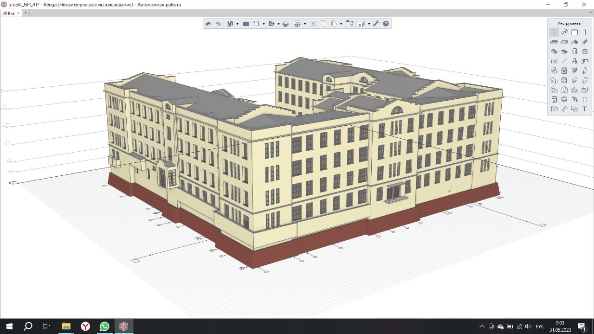594x334 pixels.
Task: Open settings via the wrench icon
Action: point(376,24)
